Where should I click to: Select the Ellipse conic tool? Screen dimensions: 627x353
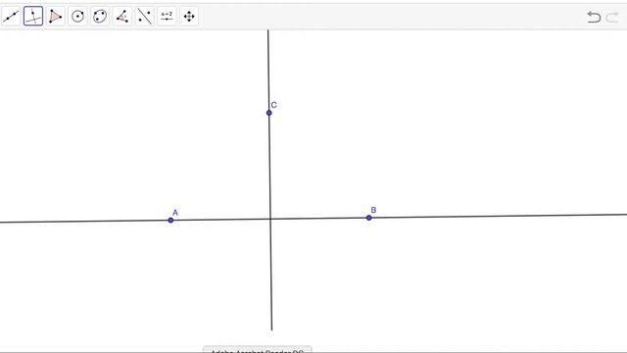pos(100,17)
